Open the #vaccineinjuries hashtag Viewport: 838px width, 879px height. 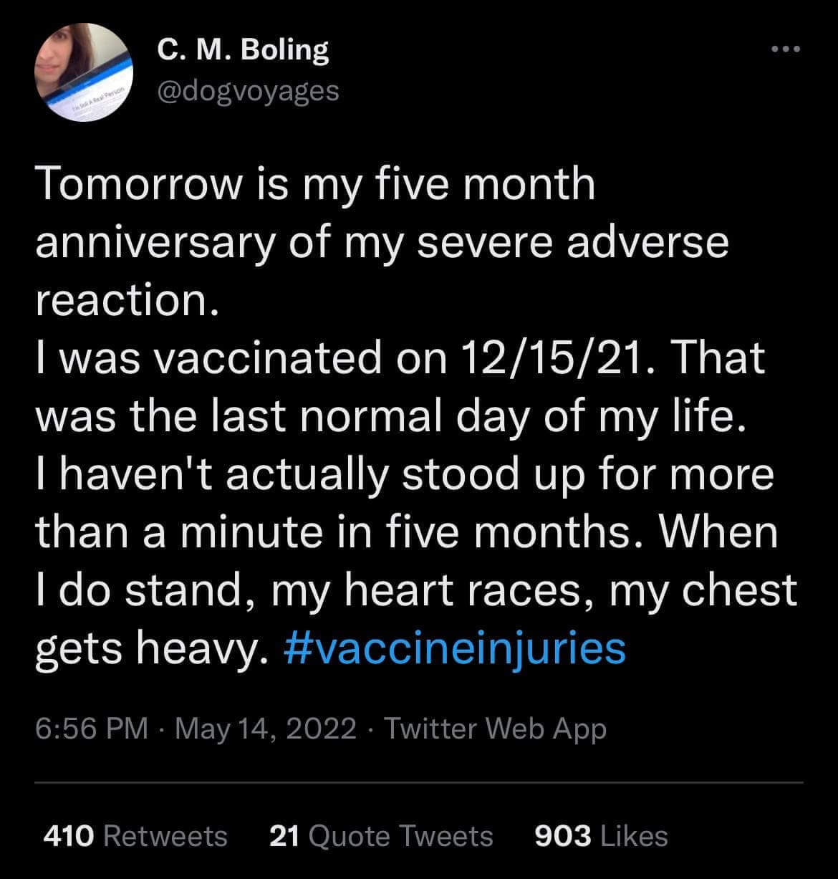point(455,649)
